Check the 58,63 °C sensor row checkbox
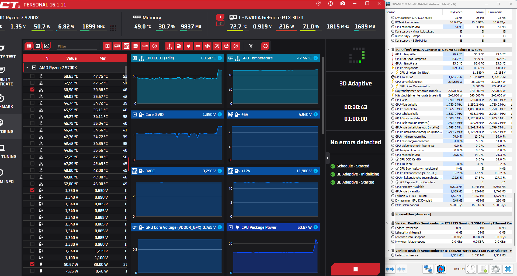 coord(32,76)
